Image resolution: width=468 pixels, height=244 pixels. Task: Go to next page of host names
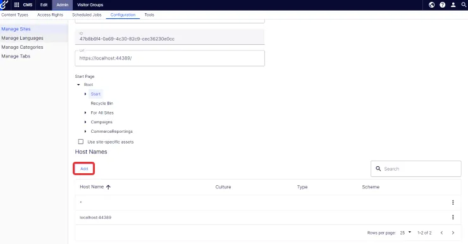[453, 233]
